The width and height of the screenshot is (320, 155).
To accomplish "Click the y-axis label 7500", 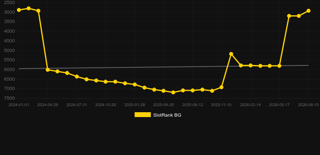I will tap(9, 98).
